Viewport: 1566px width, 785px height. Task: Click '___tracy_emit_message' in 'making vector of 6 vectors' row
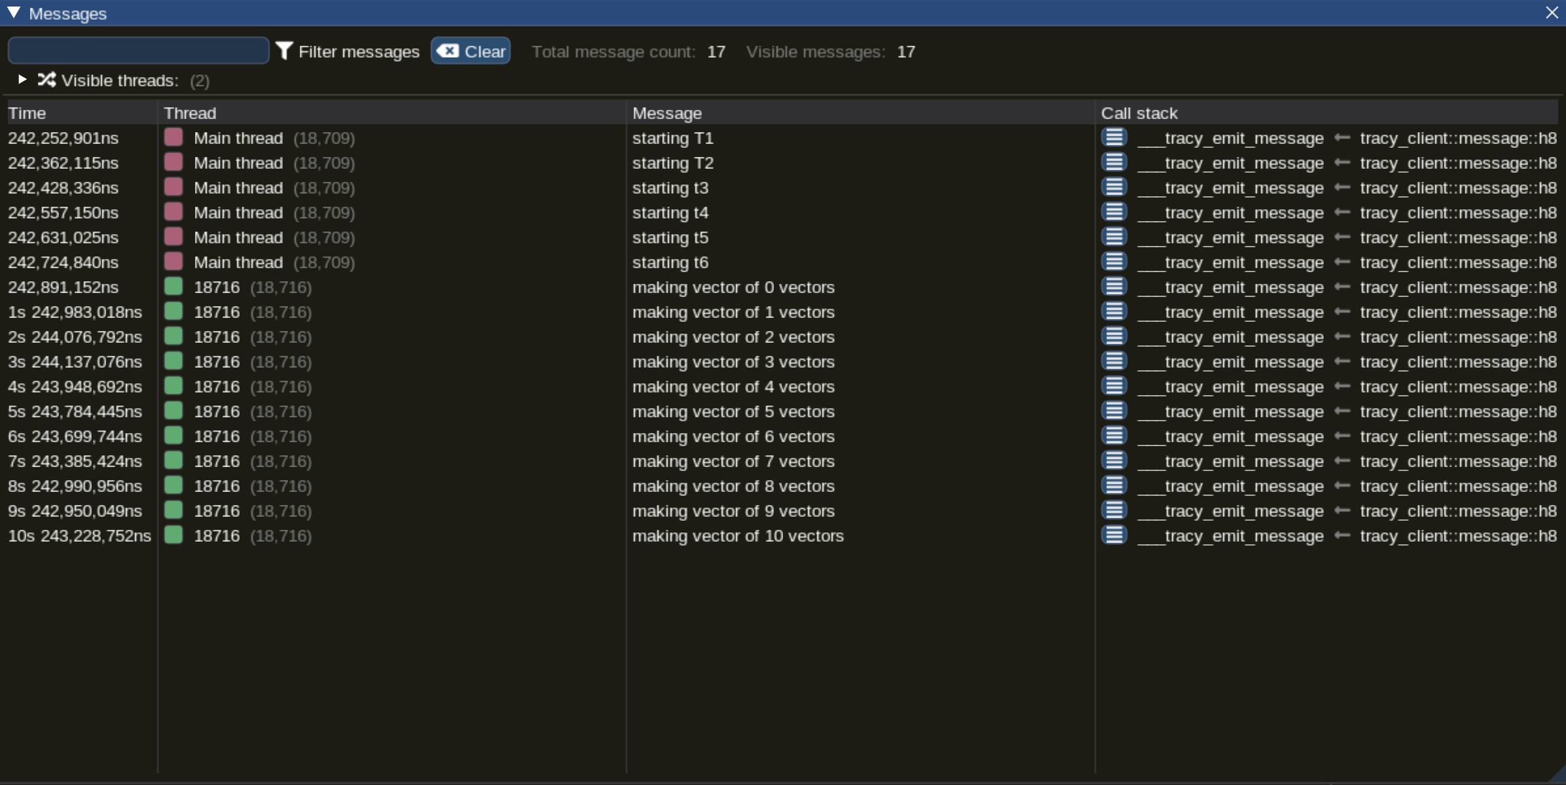[x=1231, y=436]
